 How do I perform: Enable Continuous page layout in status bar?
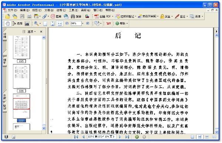[200, 137]
